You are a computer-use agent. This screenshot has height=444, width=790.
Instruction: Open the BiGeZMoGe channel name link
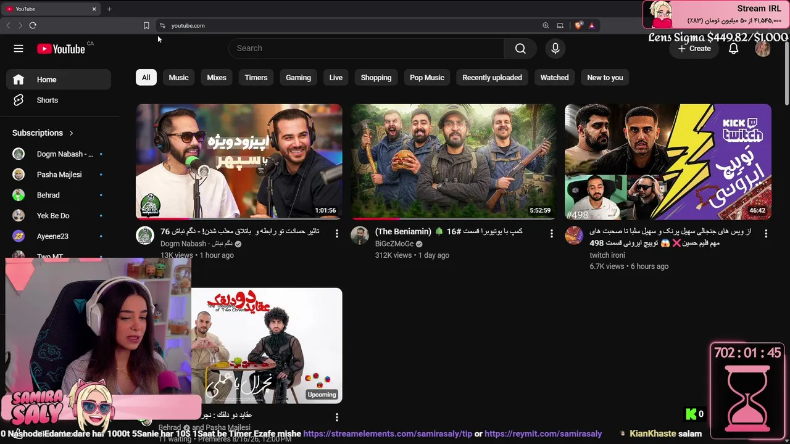point(394,244)
